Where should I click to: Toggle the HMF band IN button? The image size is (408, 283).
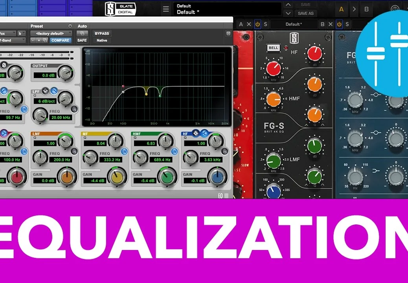click(175, 151)
